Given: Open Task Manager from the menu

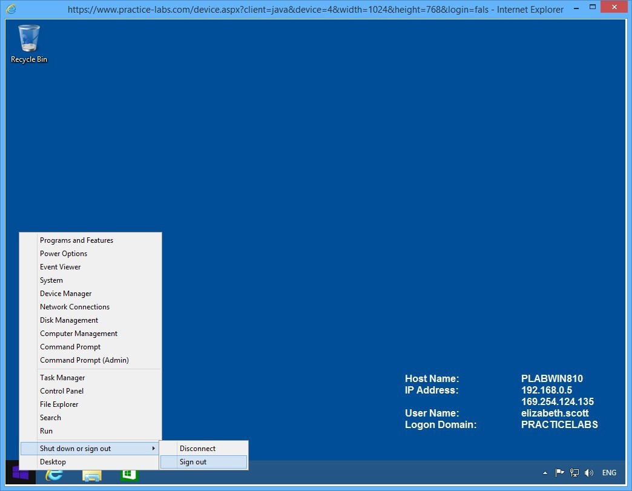Looking at the screenshot, I should (x=62, y=377).
